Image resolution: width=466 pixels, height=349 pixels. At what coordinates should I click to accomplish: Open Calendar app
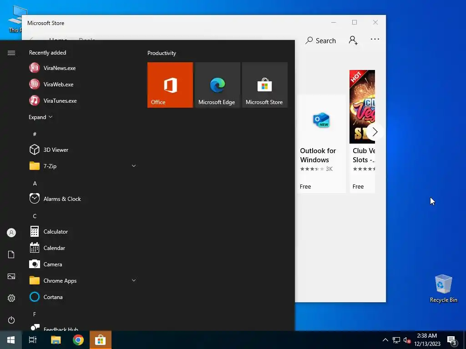82,248
